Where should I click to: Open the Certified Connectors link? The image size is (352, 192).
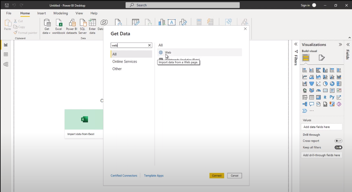click(x=124, y=176)
